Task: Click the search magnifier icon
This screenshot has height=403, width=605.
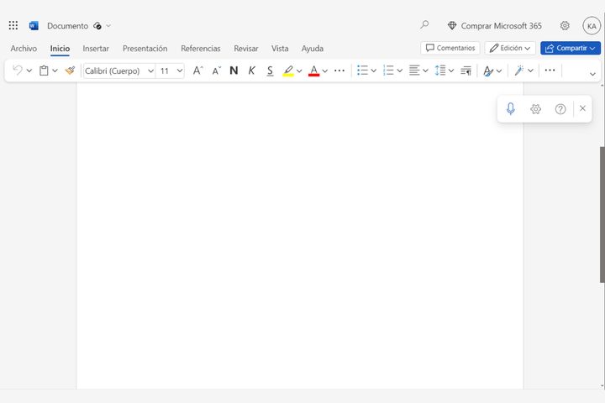Action: pyautogui.click(x=424, y=26)
